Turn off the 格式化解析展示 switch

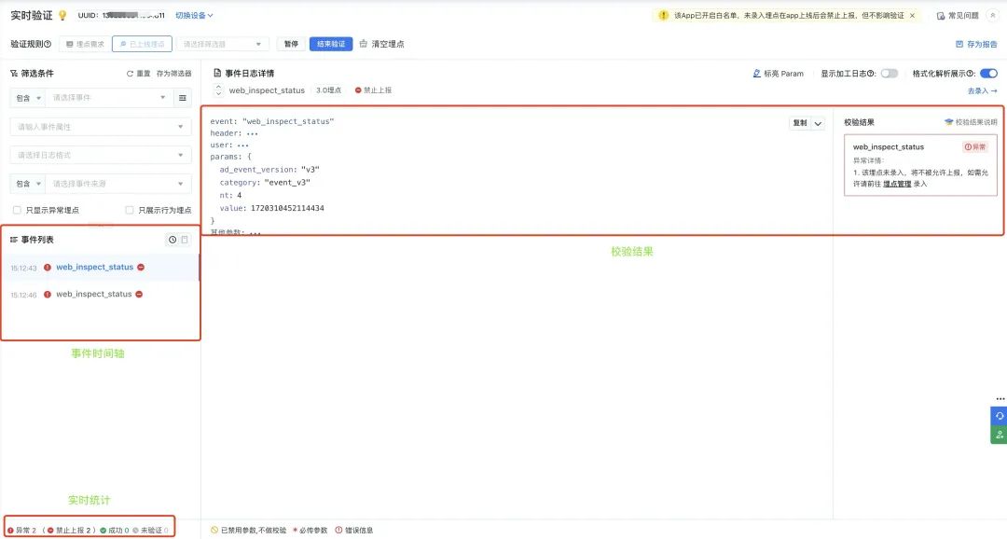coord(988,74)
